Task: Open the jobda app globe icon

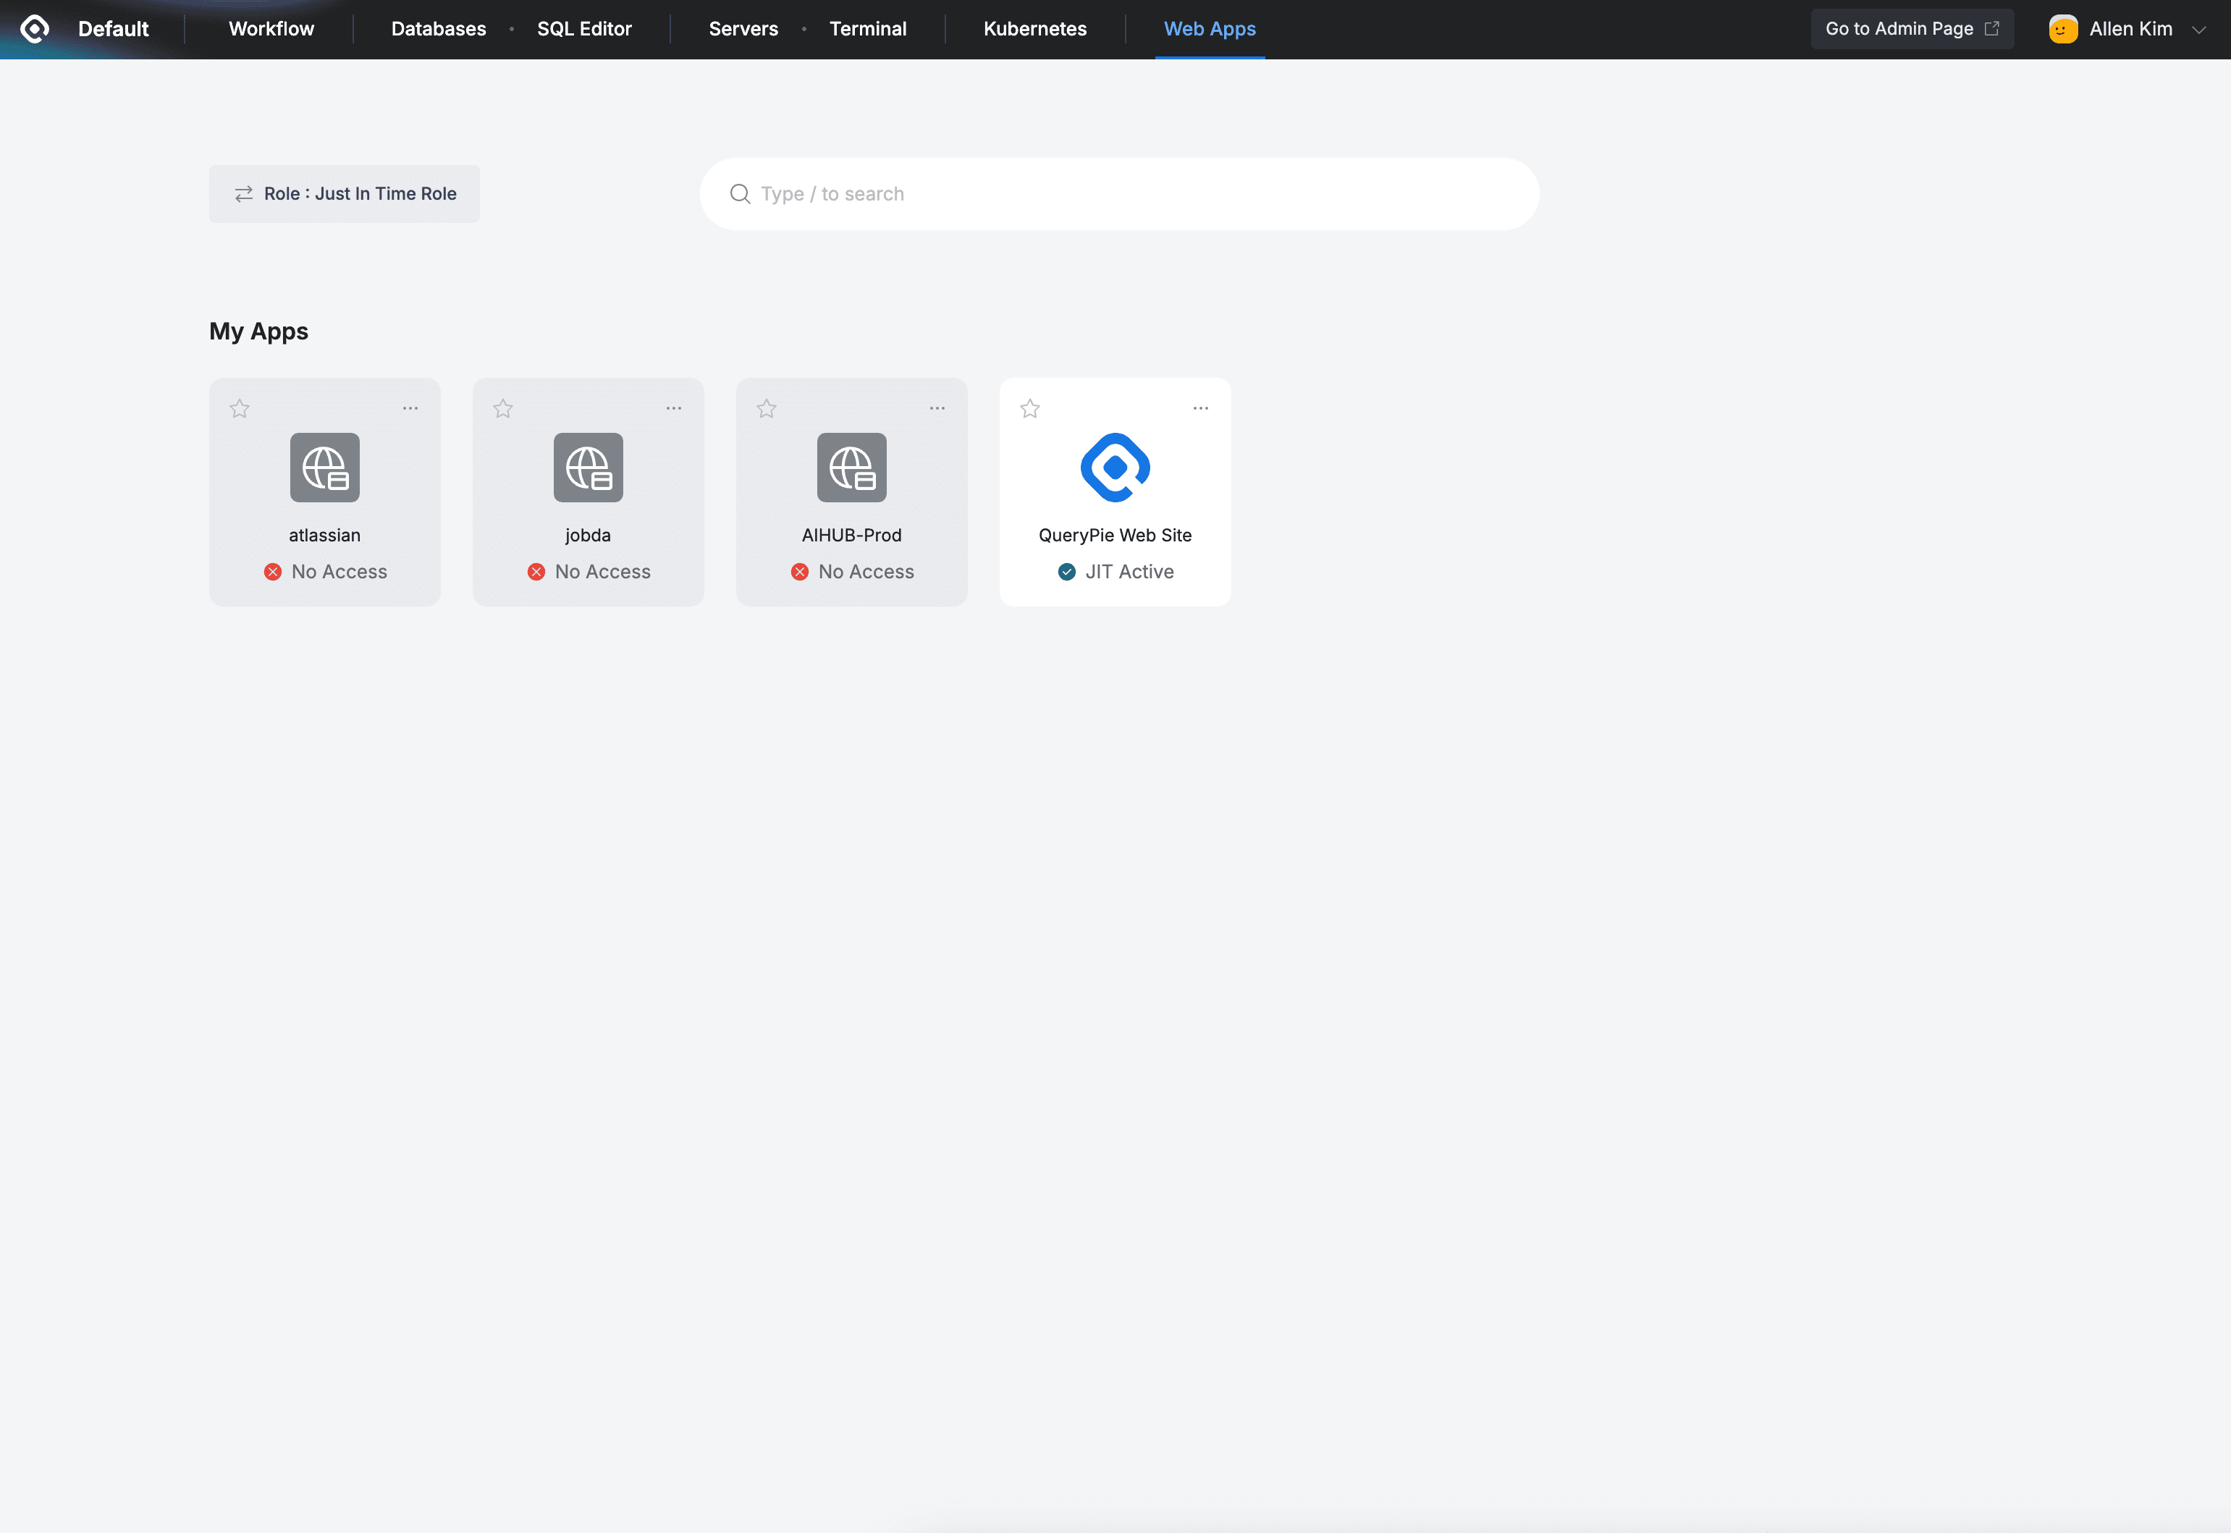Action: coord(588,468)
